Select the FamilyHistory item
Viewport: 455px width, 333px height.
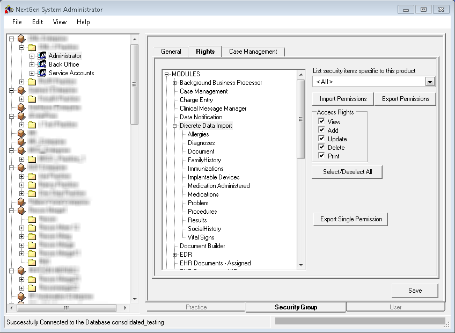(x=204, y=160)
